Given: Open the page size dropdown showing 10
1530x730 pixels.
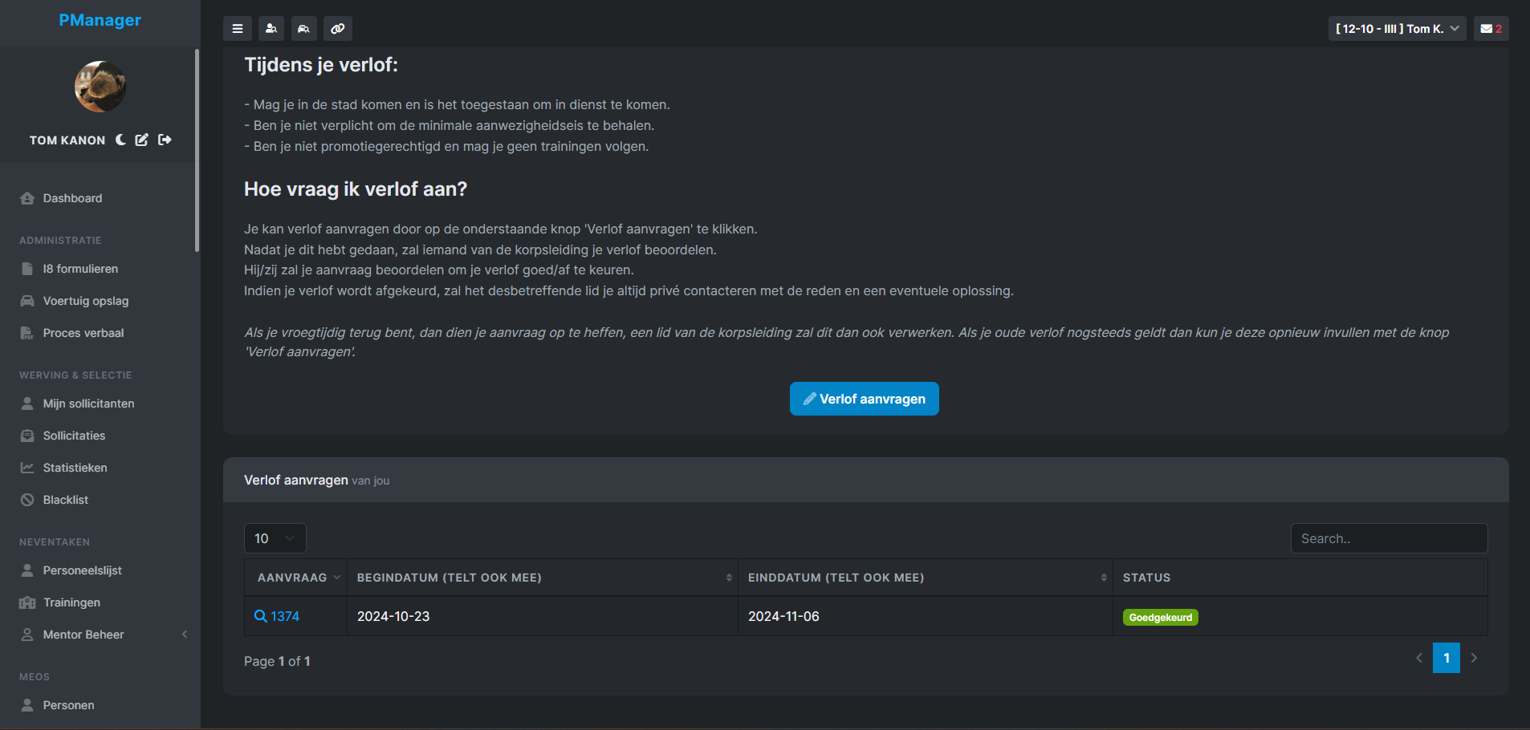Looking at the screenshot, I should (275, 538).
